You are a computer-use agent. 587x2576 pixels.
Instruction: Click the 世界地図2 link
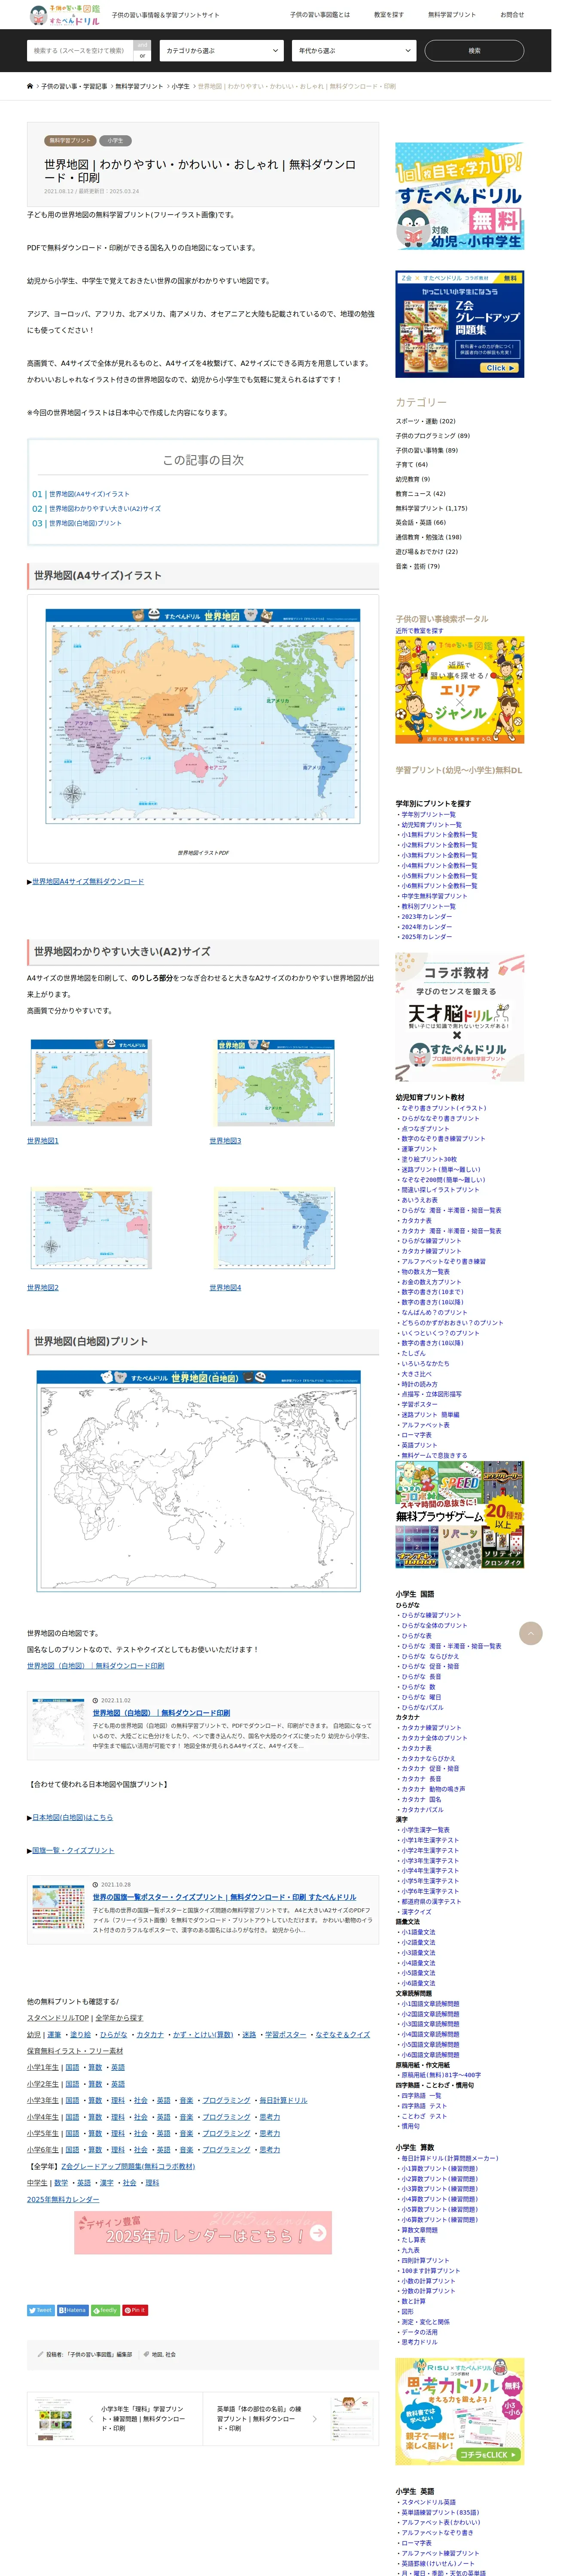click(43, 1288)
